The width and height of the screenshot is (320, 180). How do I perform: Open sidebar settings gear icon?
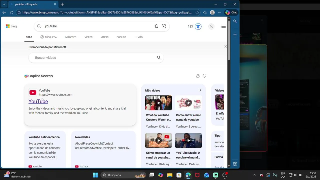235,164
